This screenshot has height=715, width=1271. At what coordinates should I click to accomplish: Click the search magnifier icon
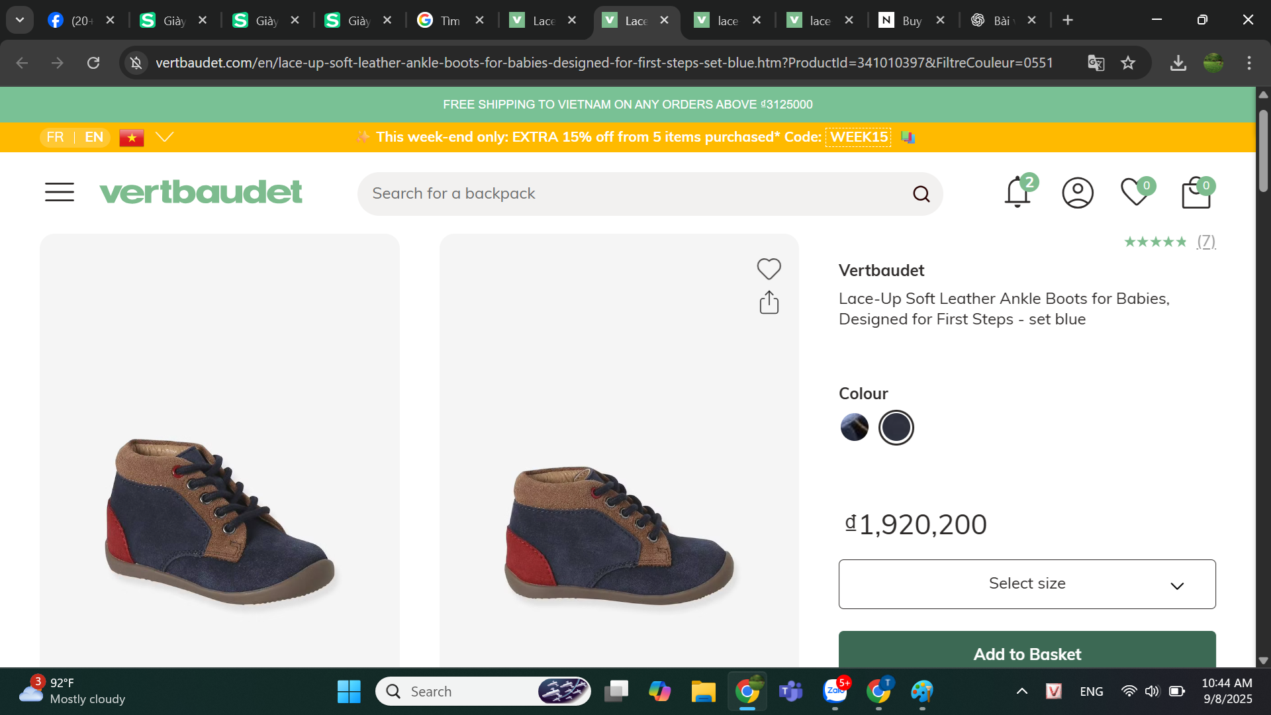921,194
